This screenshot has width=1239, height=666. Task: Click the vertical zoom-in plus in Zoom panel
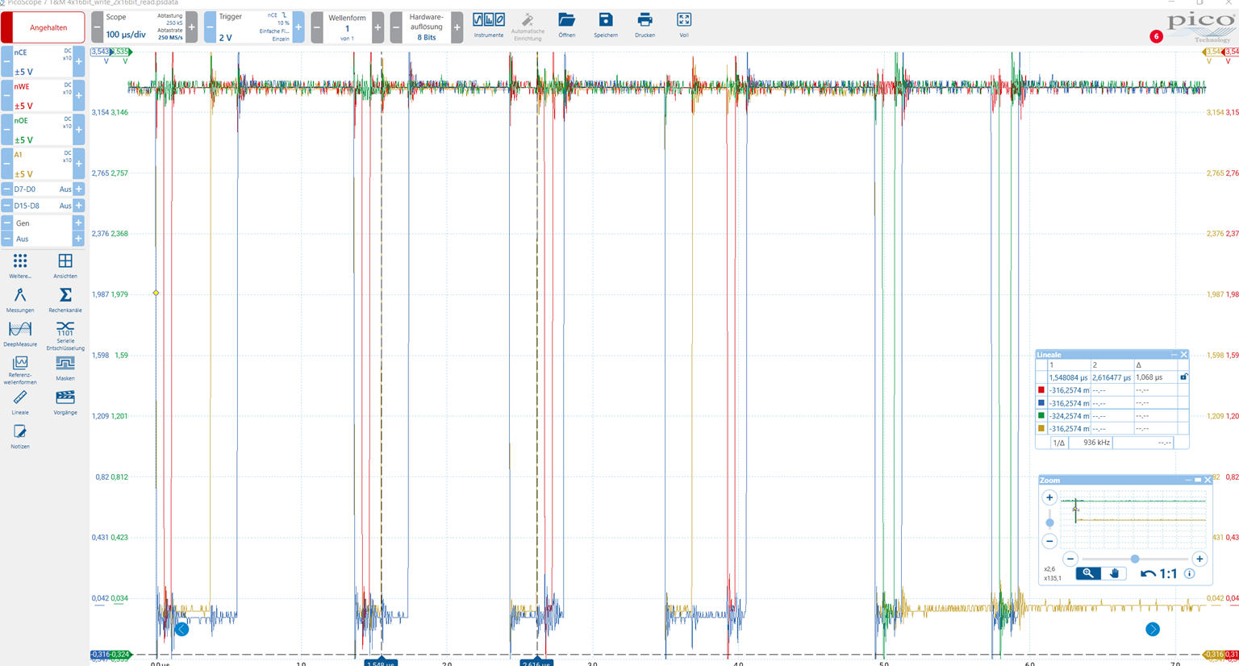pyautogui.click(x=1049, y=497)
